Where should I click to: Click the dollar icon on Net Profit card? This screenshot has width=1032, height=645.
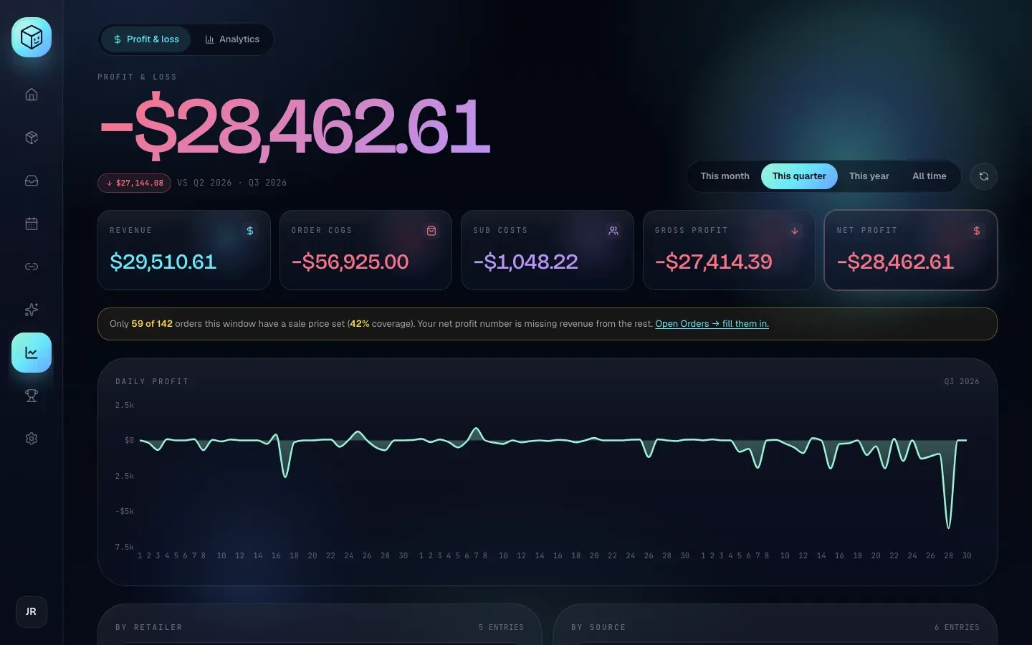point(977,231)
